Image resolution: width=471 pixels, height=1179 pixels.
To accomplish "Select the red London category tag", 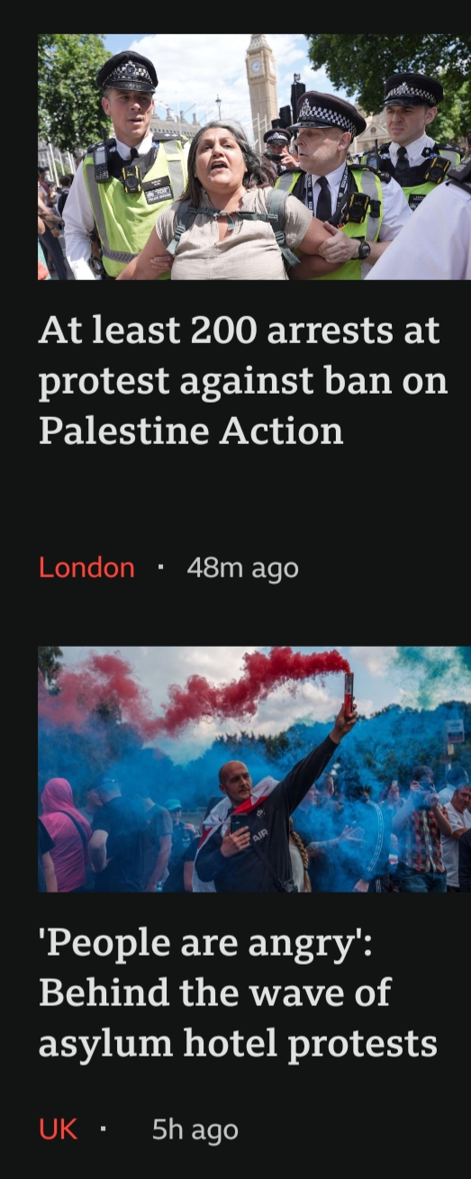I will [x=86, y=567].
